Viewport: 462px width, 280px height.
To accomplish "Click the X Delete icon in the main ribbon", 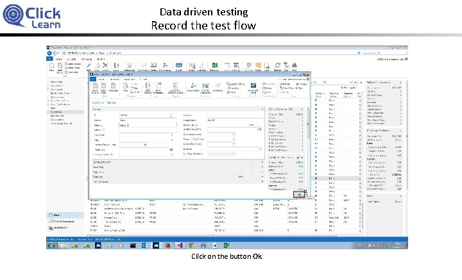I will (x=105, y=66).
